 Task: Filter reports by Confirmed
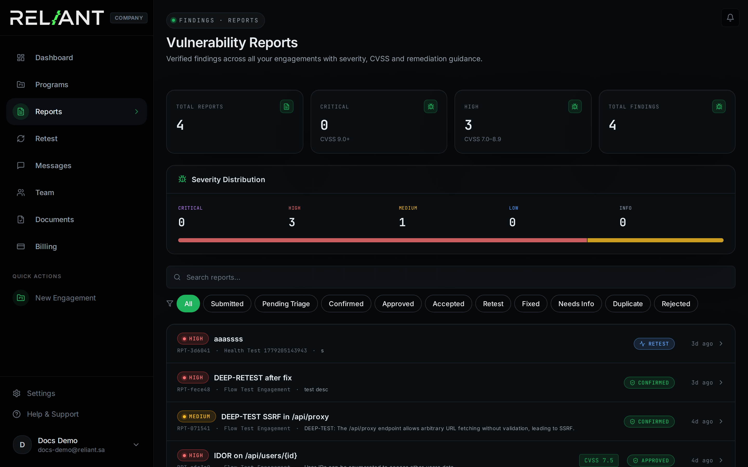(x=346, y=304)
